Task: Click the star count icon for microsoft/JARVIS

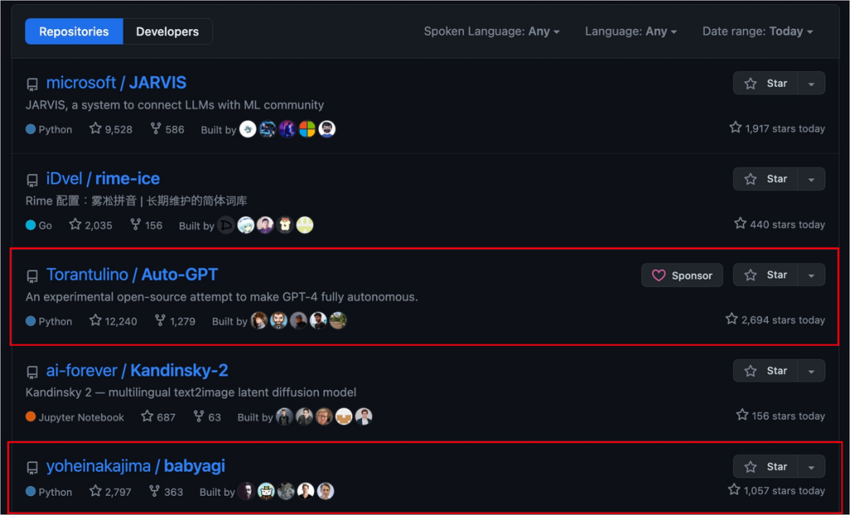Action: click(x=95, y=129)
